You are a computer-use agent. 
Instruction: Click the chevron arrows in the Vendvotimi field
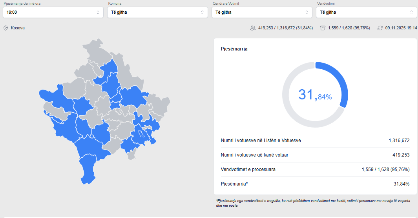(x=411, y=12)
